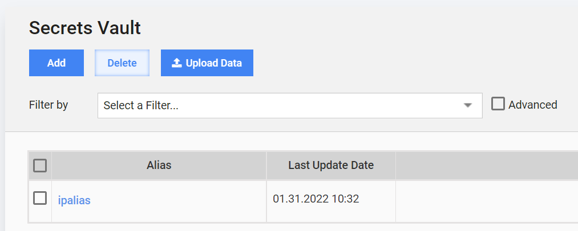Screen dimensions: 578x231
Task: Click the blank column header after Last Update Date
Action: (x=487, y=166)
